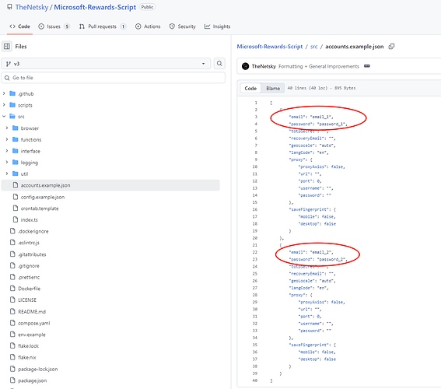The image size is (441, 389).
Task: Collapse the src folder
Action: (4, 116)
